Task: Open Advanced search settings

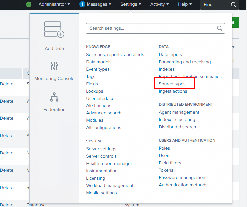Action: click(104, 113)
